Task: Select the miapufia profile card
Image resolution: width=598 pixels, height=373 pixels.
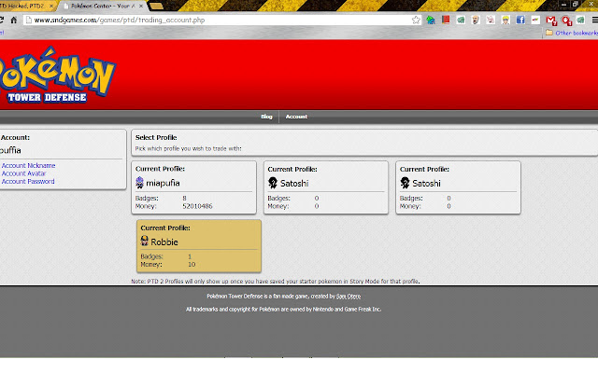Action: click(193, 187)
